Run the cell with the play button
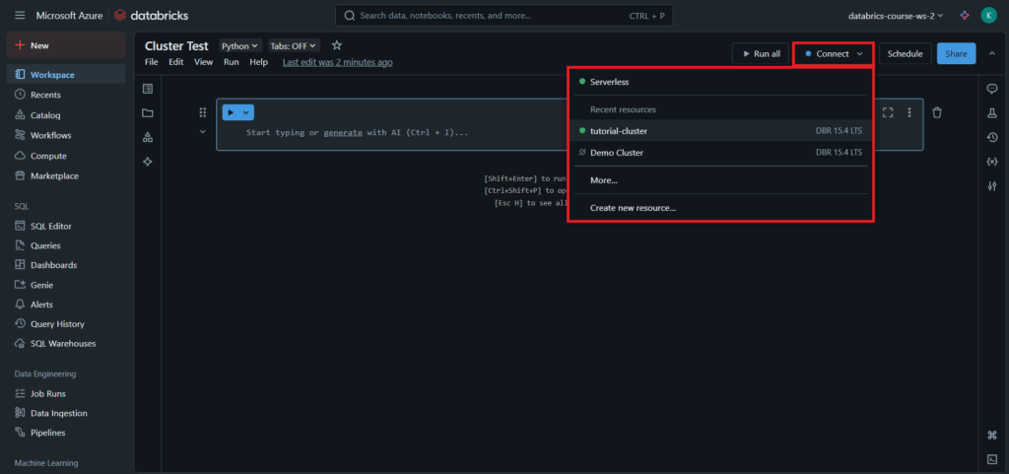 click(x=231, y=112)
